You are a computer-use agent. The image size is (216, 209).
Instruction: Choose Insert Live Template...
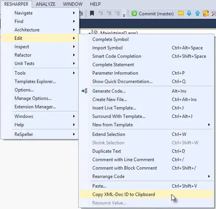(146, 108)
